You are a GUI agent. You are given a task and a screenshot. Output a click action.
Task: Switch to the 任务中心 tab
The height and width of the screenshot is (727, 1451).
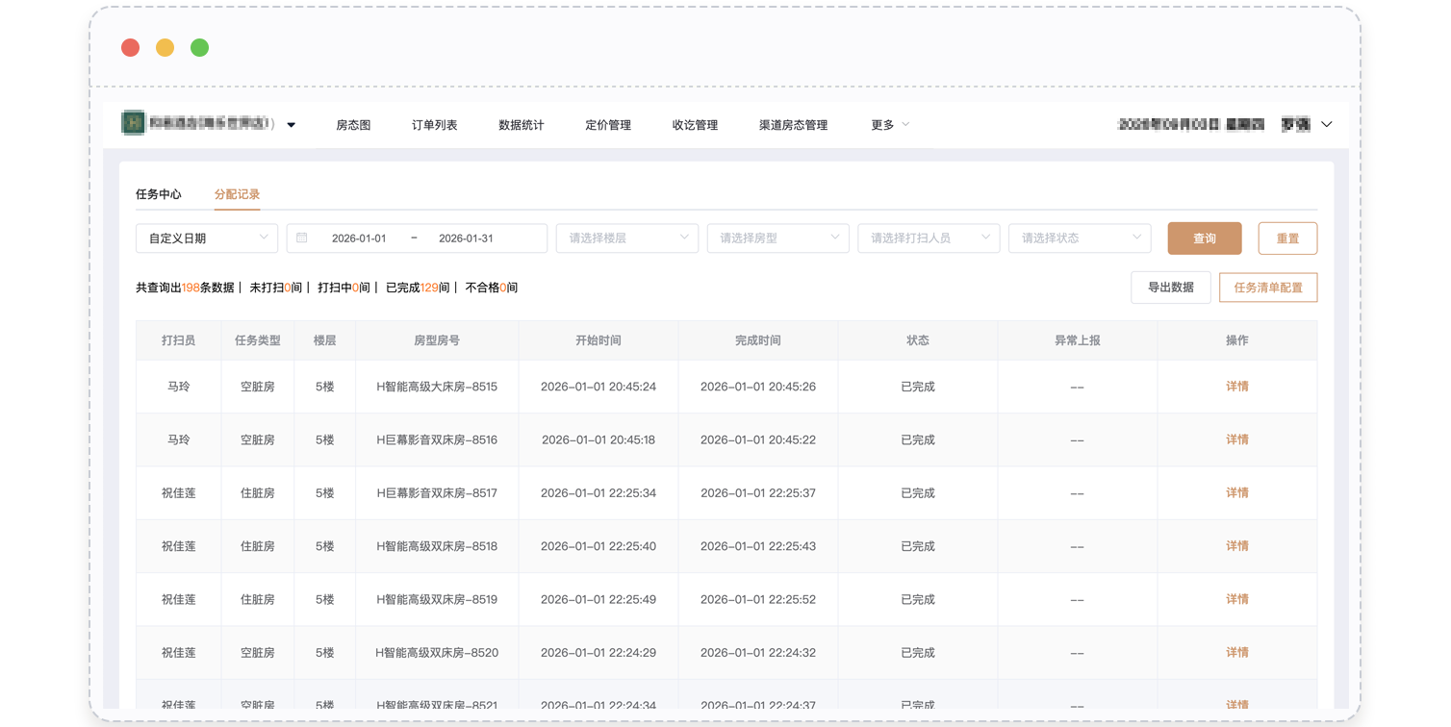pos(159,194)
